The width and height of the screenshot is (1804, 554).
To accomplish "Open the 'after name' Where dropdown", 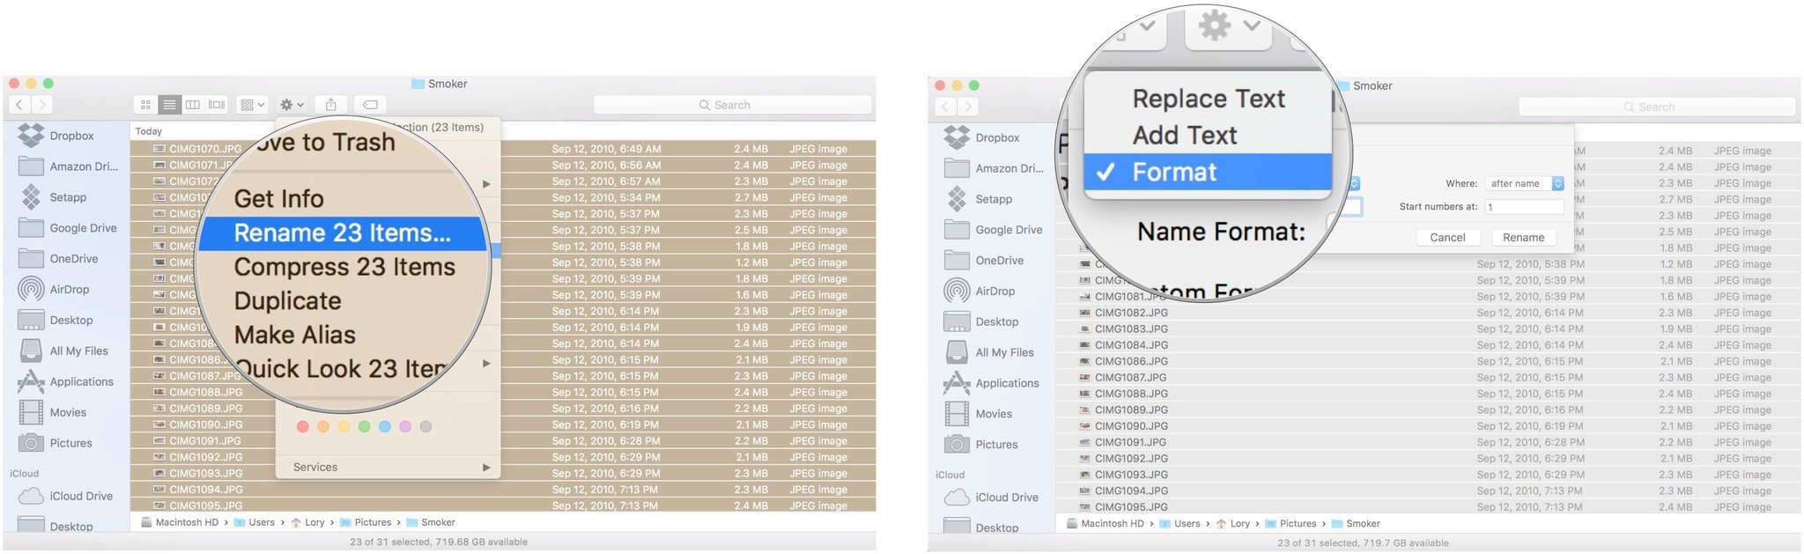I will coord(1525,183).
